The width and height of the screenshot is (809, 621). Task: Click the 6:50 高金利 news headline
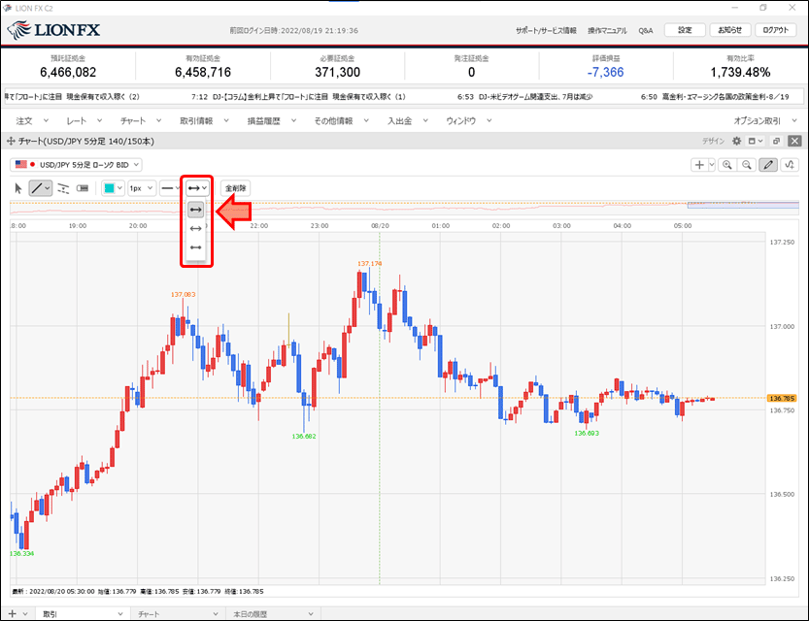tap(715, 97)
